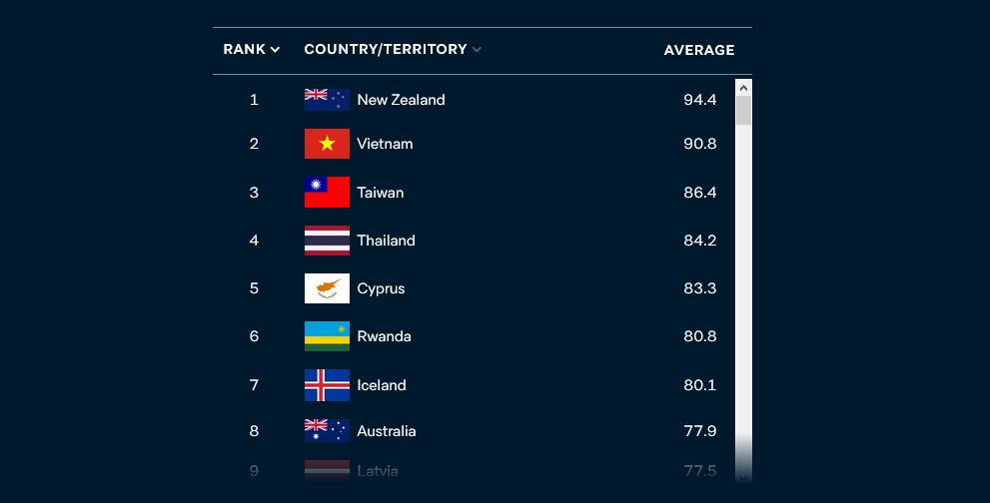Click the Thailand flag icon
990x503 pixels.
[x=327, y=240]
